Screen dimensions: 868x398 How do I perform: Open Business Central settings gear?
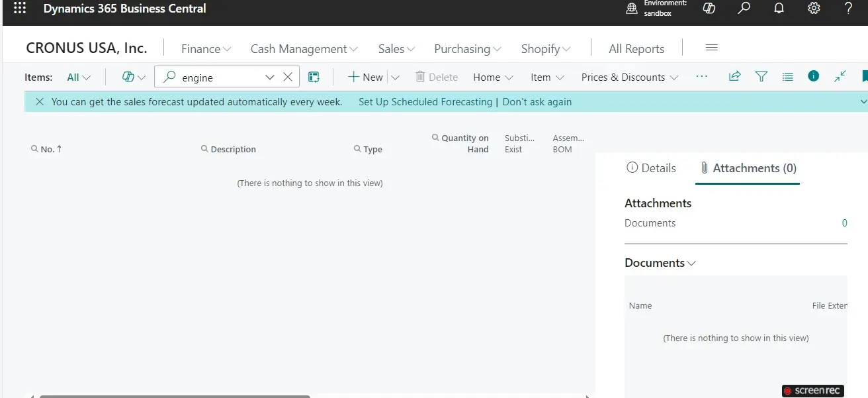tap(813, 9)
